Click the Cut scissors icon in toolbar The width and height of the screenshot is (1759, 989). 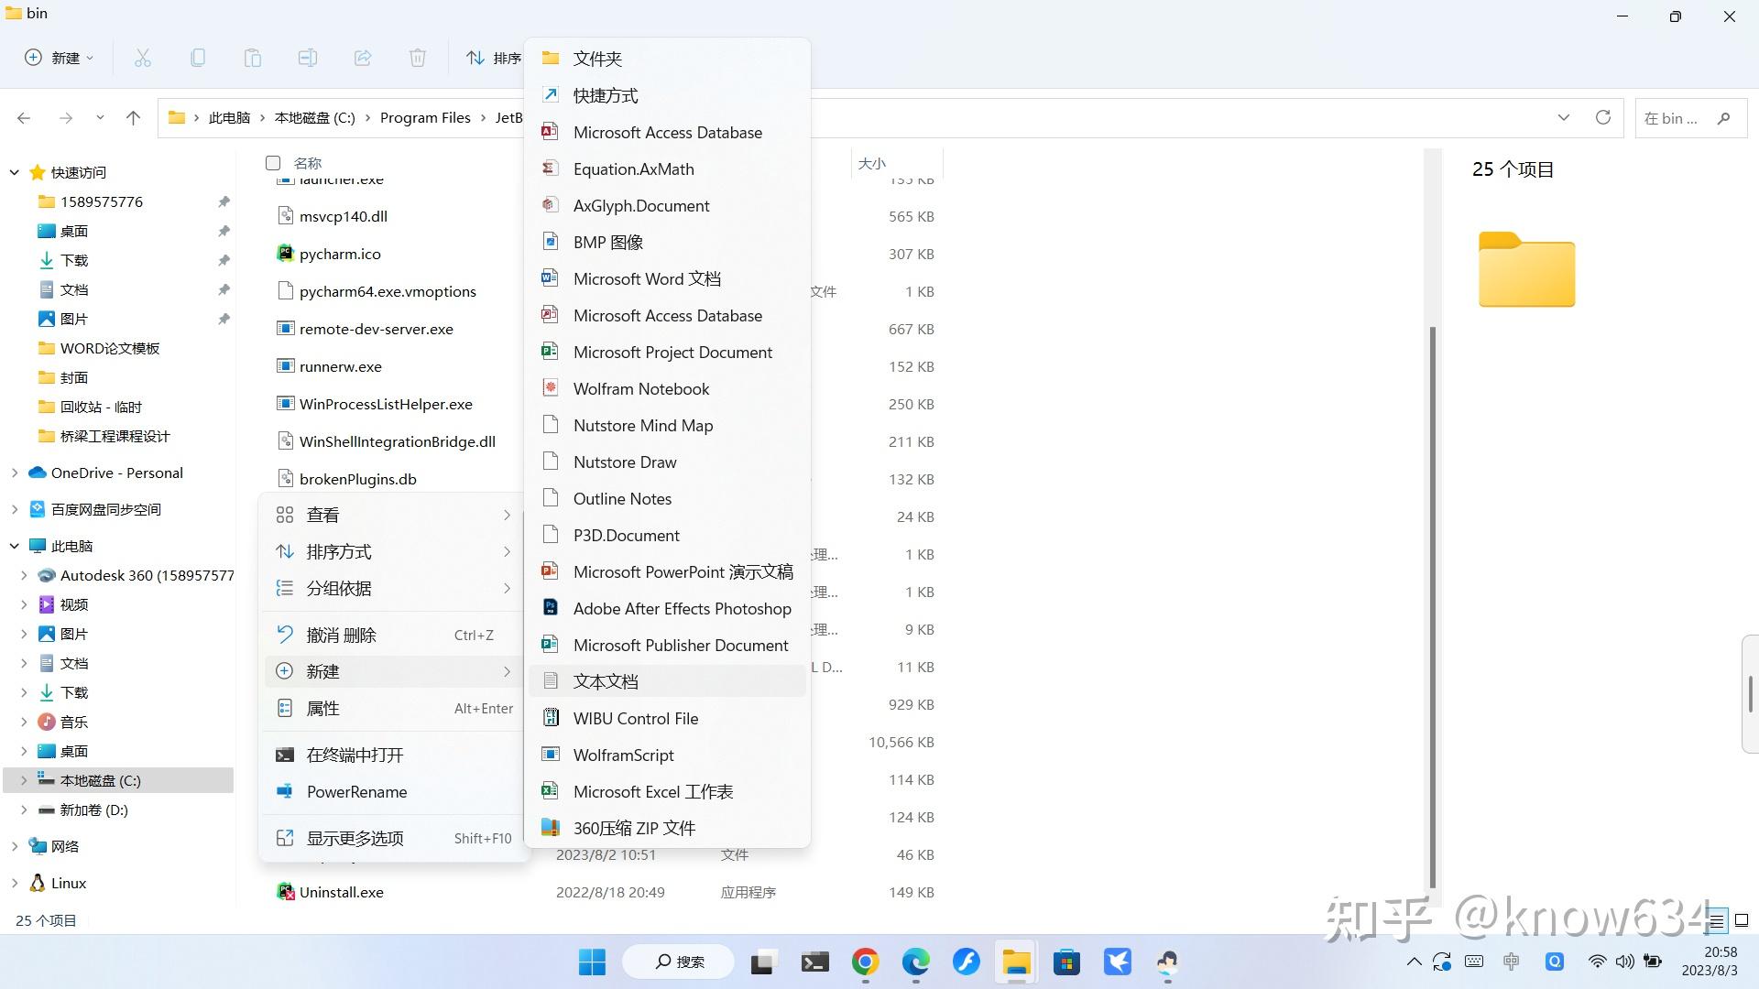coord(143,58)
